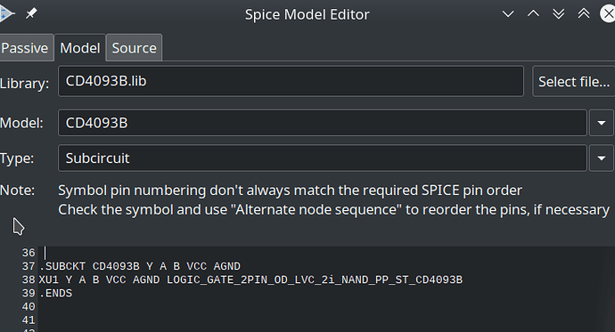Select the Model tab
Image resolution: width=615 pixels, height=332 pixels.
(80, 48)
